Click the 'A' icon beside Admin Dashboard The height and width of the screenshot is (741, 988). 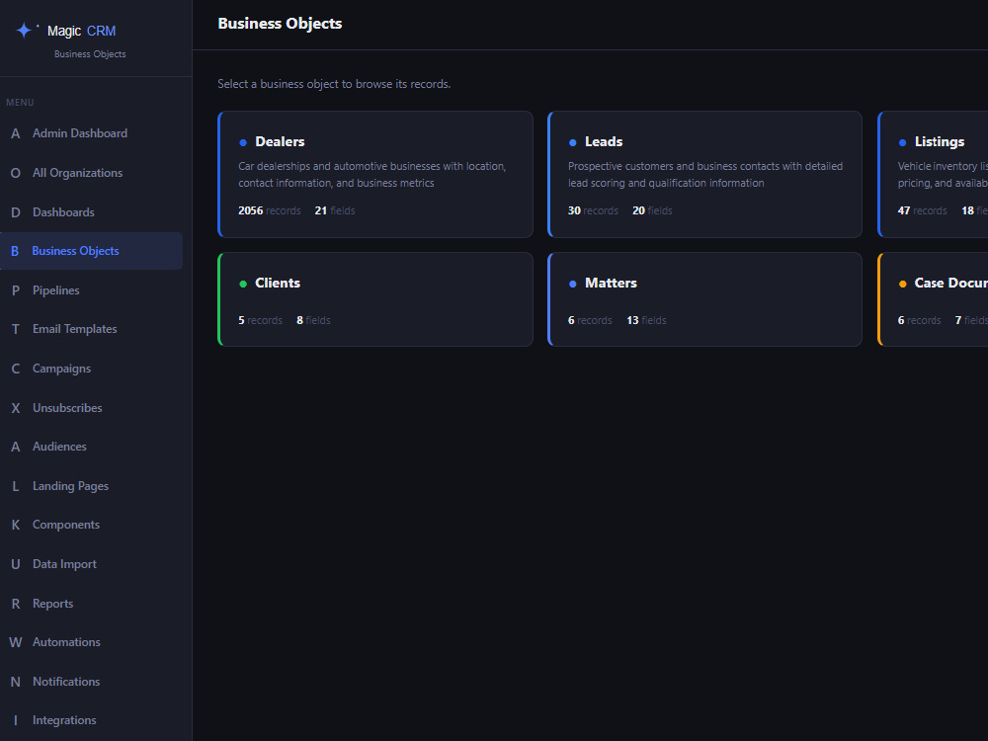coord(16,133)
